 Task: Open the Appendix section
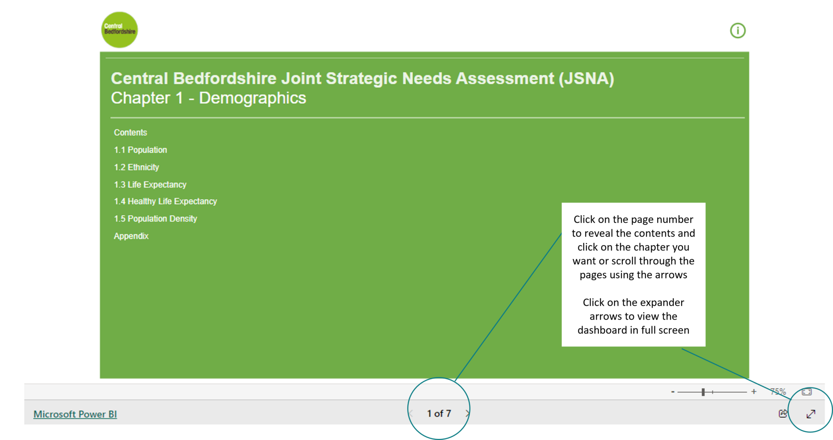pyautogui.click(x=131, y=236)
